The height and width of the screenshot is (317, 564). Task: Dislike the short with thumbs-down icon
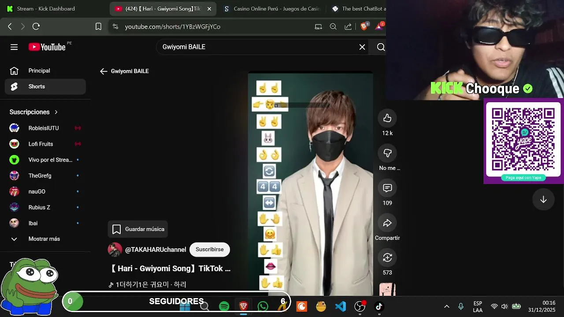click(x=387, y=153)
